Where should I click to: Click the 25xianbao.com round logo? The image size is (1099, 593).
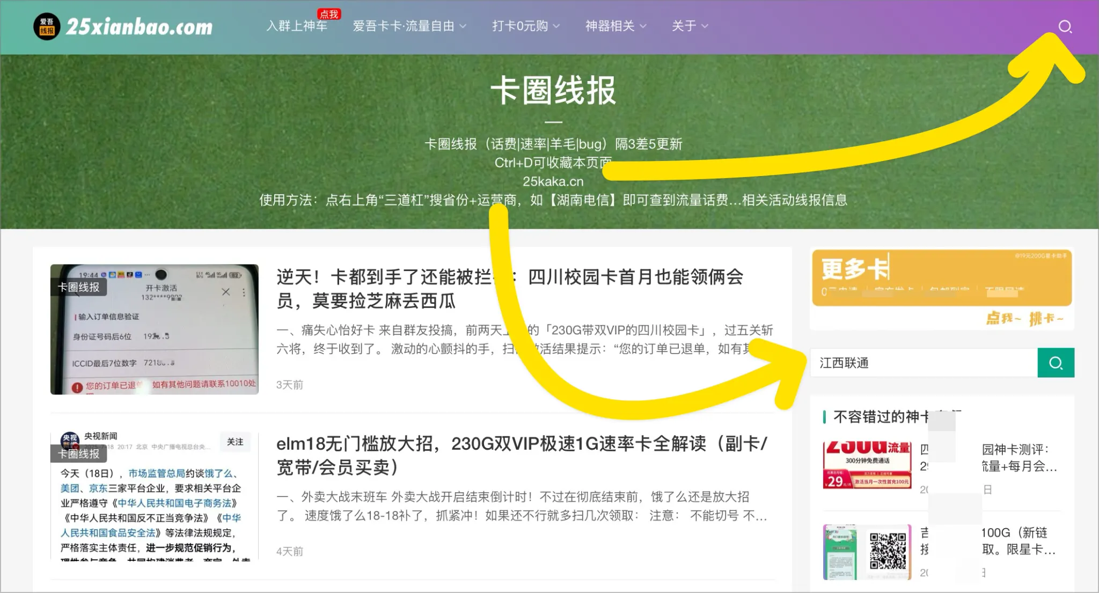pyautogui.click(x=47, y=26)
